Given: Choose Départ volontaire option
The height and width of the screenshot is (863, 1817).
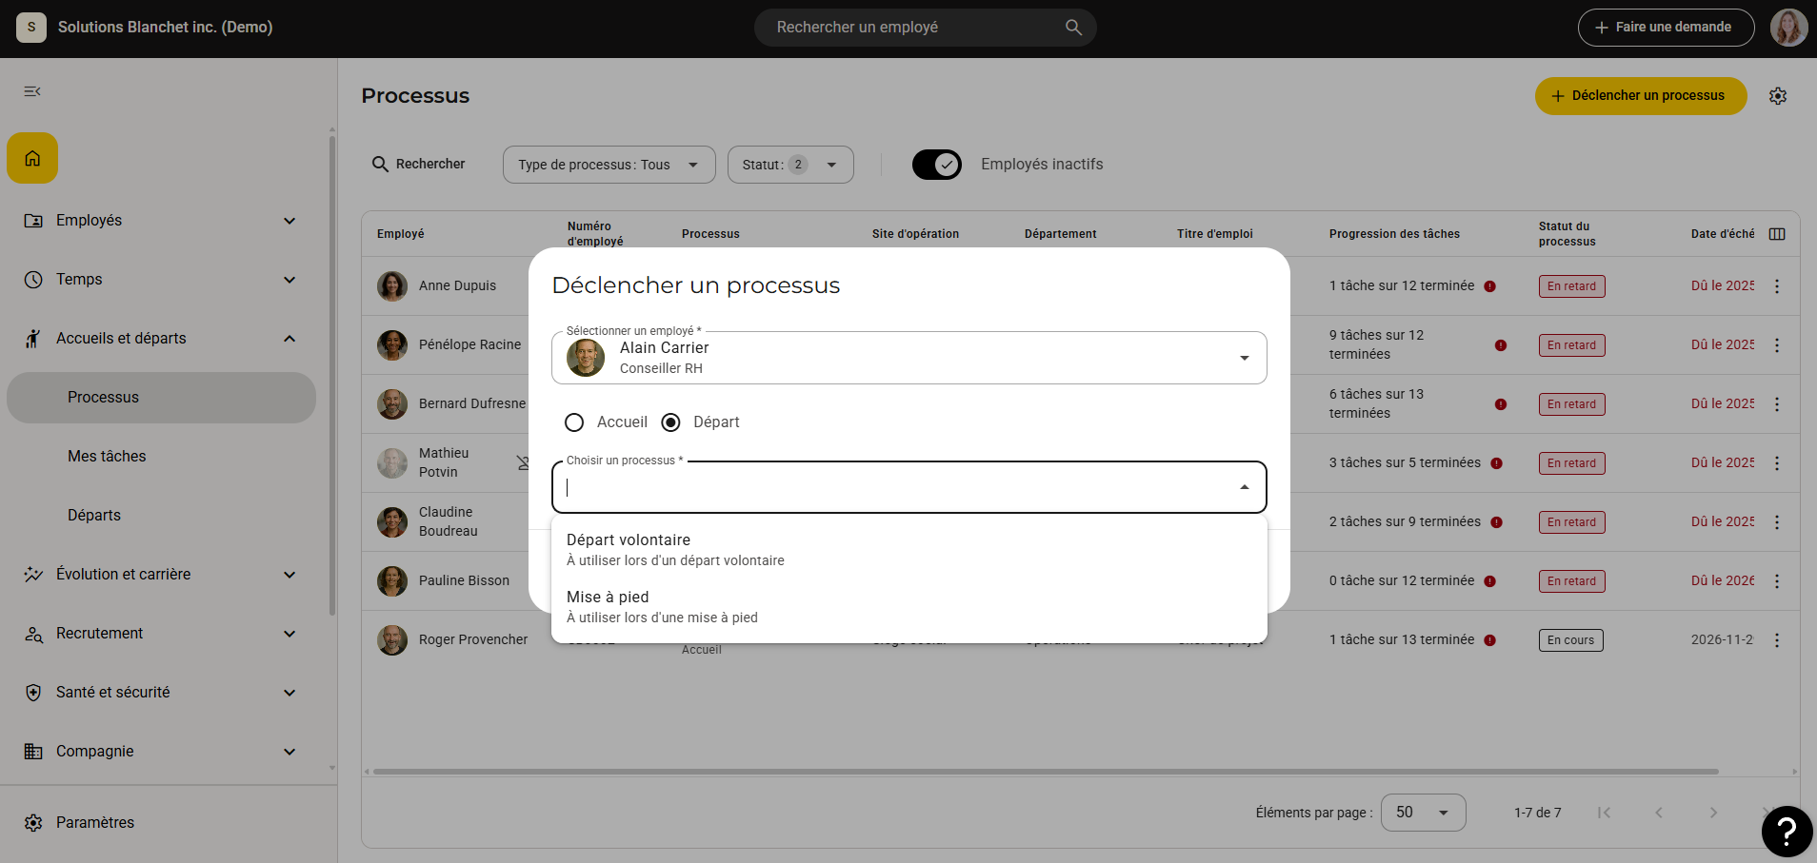Looking at the screenshot, I should pos(908,550).
